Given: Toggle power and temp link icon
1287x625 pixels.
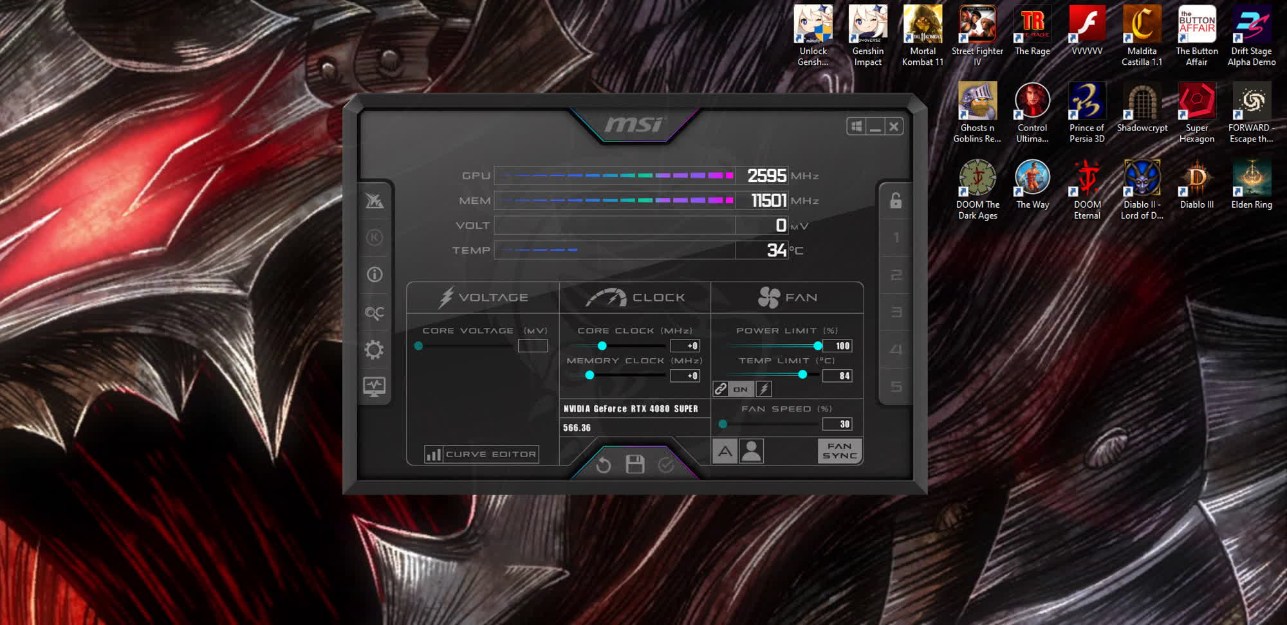Looking at the screenshot, I should [721, 389].
